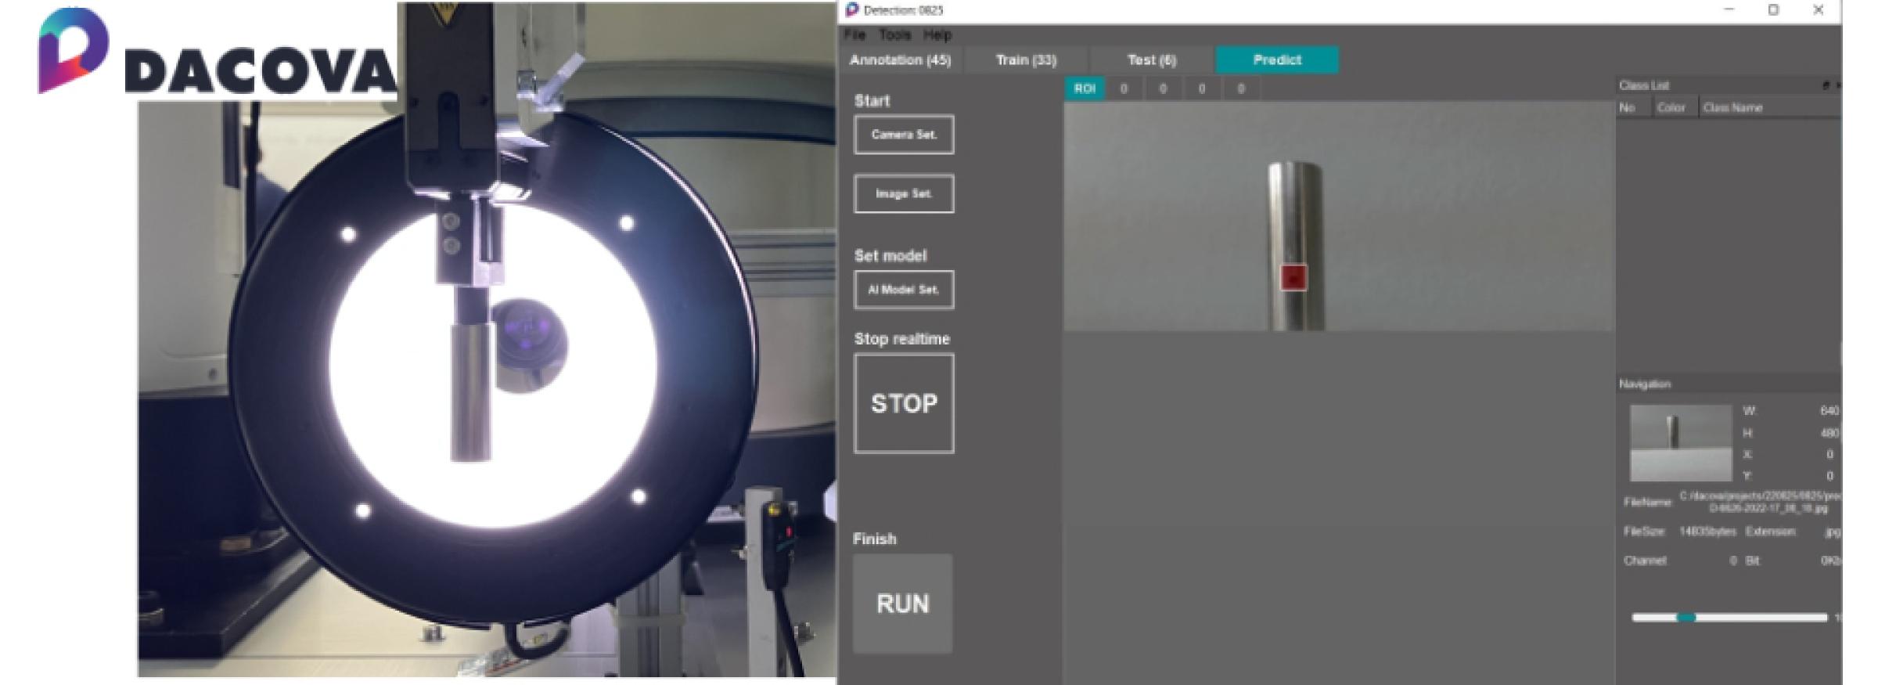Switch to the Annotation (45) tab
The width and height of the screenshot is (1878, 685).
(900, 59)
